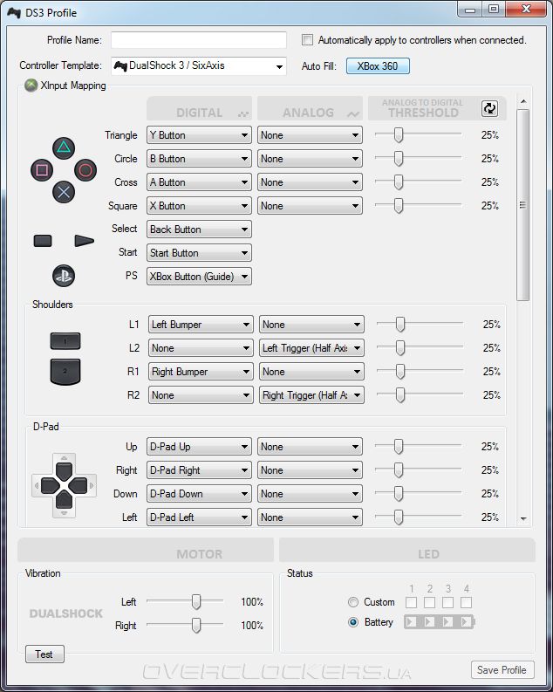Click the threshold reset refresh icon
The image size is (553, 692).
click(x=489, y=108)
